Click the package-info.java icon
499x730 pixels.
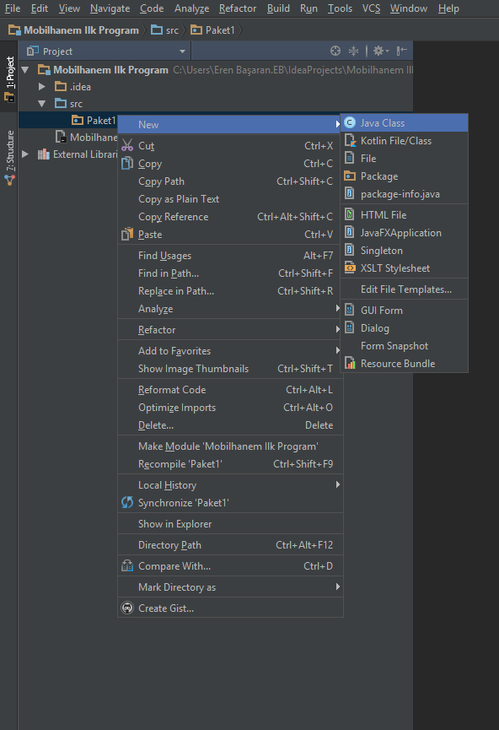(350, 193)
